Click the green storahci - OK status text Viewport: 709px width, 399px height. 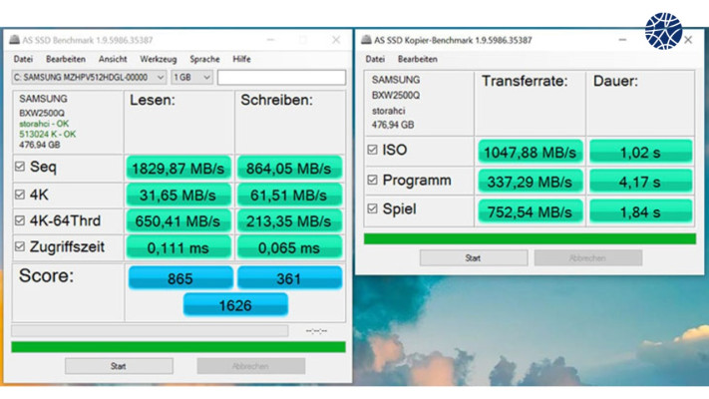(x=44, y=124)
